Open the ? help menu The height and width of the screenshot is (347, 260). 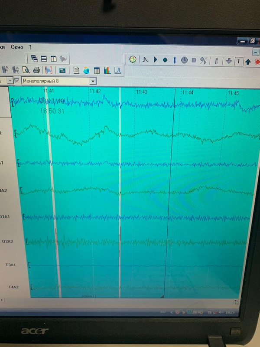[x=30, y=47]
